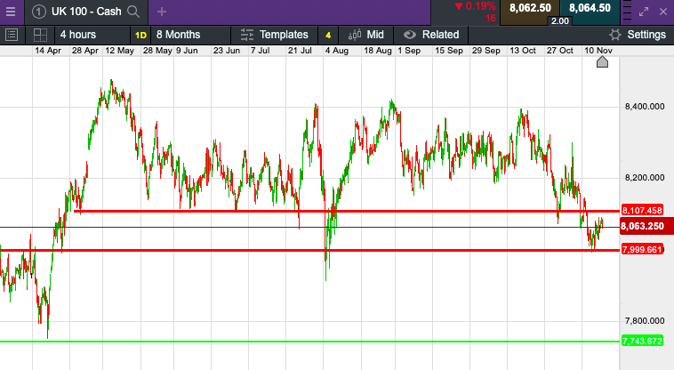
Task: Click the 13 Oct date label
Action: tap(523, 51)
